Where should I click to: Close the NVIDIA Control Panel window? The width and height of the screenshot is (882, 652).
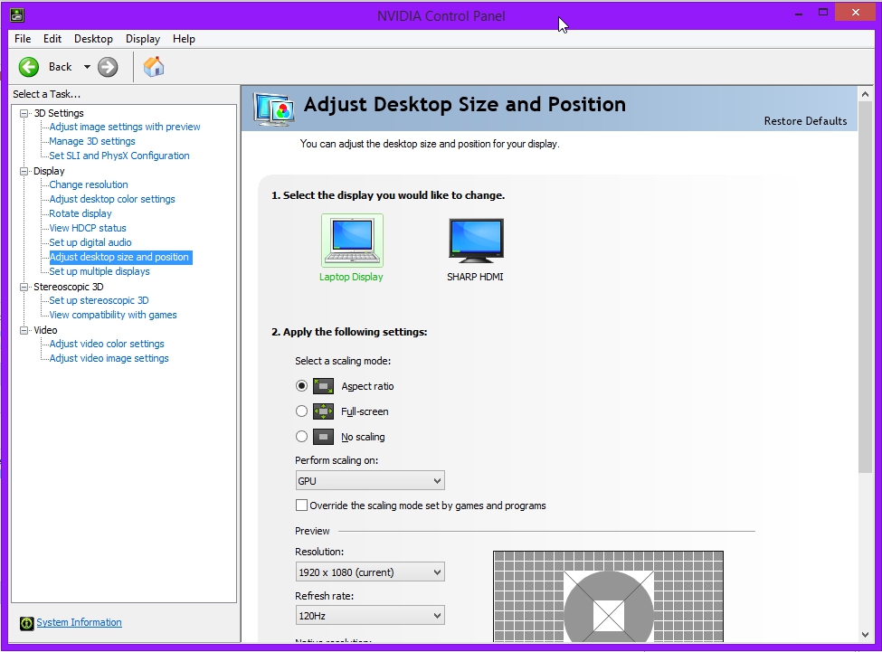856,13
